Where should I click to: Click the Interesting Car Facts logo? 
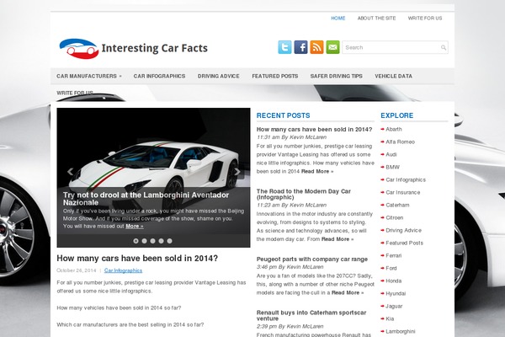point(134,48)
